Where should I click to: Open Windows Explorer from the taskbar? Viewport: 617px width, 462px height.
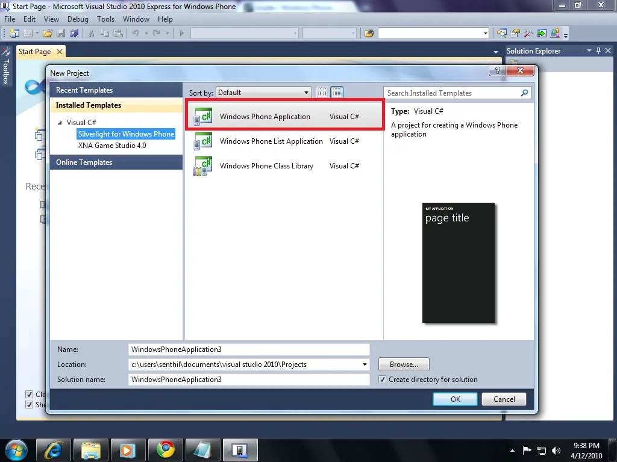[x=91, y=450]
